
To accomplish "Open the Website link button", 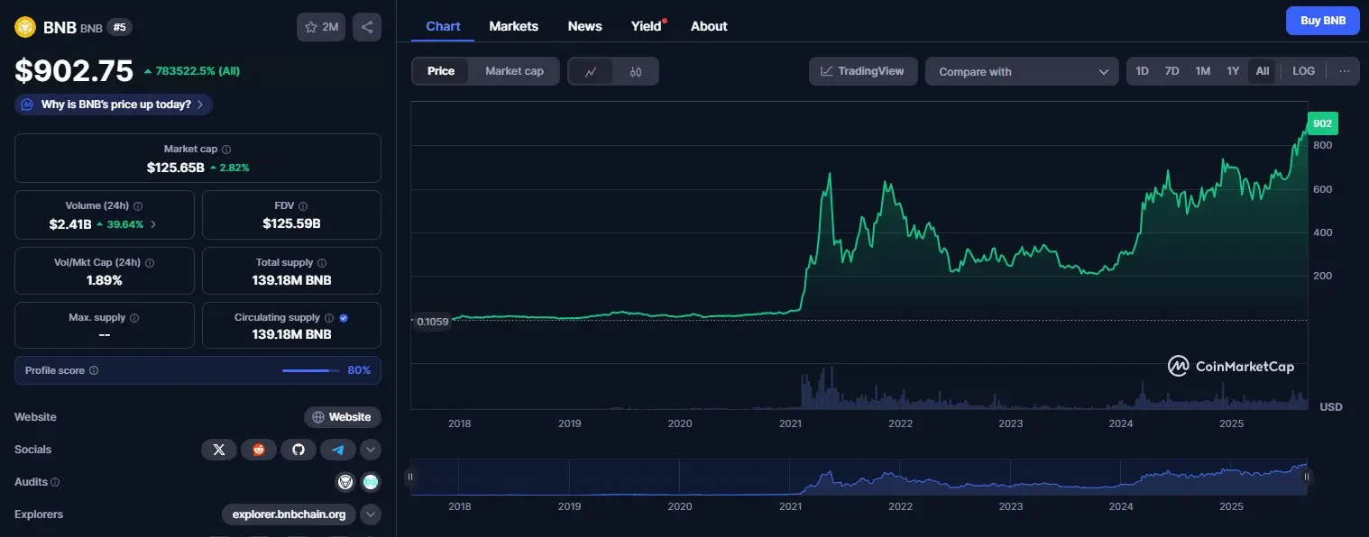I will click(343, 417).
